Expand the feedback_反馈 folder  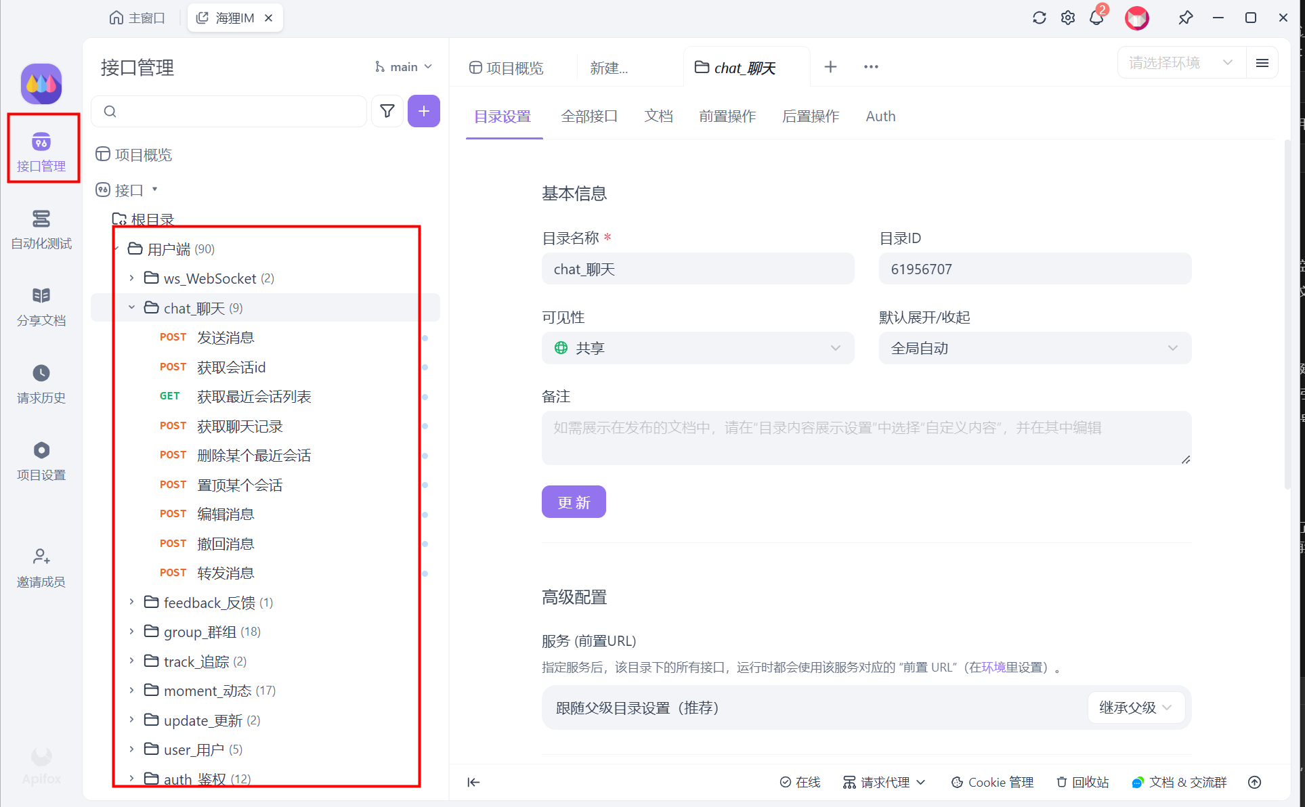click(x=131, y=603)
